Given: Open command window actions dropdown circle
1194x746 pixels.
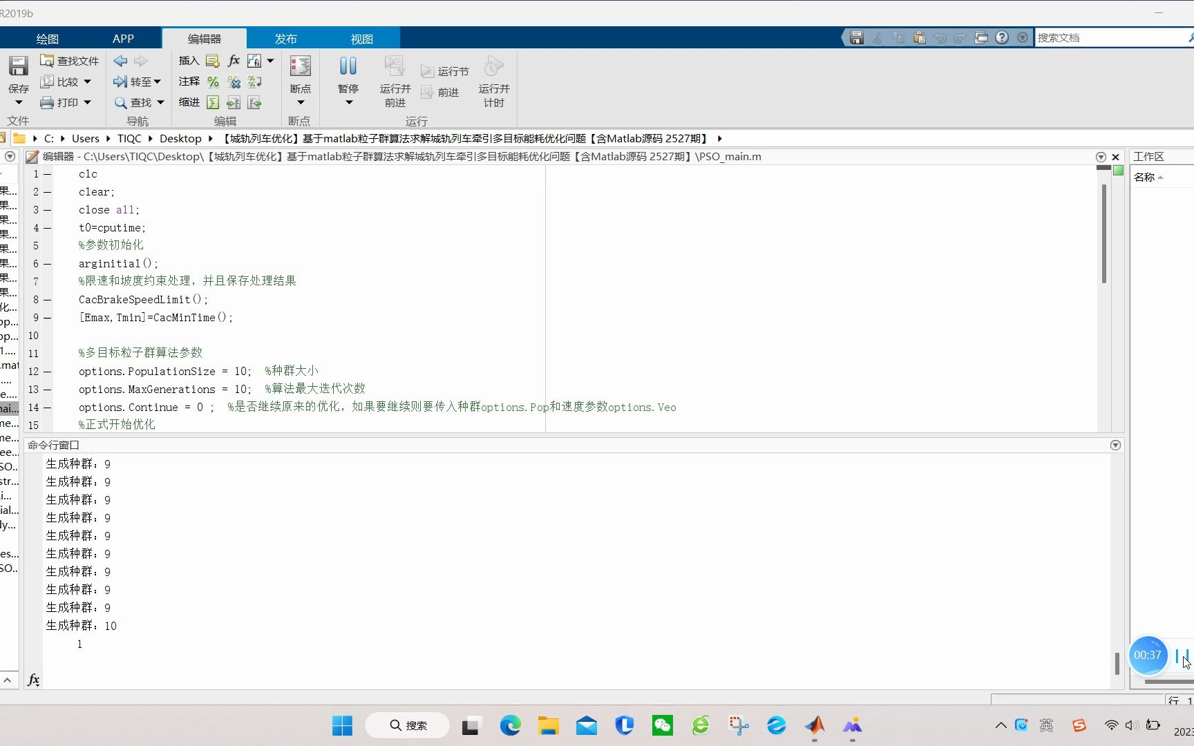Looking at the screenshot, I should (x=1115, y=445).
